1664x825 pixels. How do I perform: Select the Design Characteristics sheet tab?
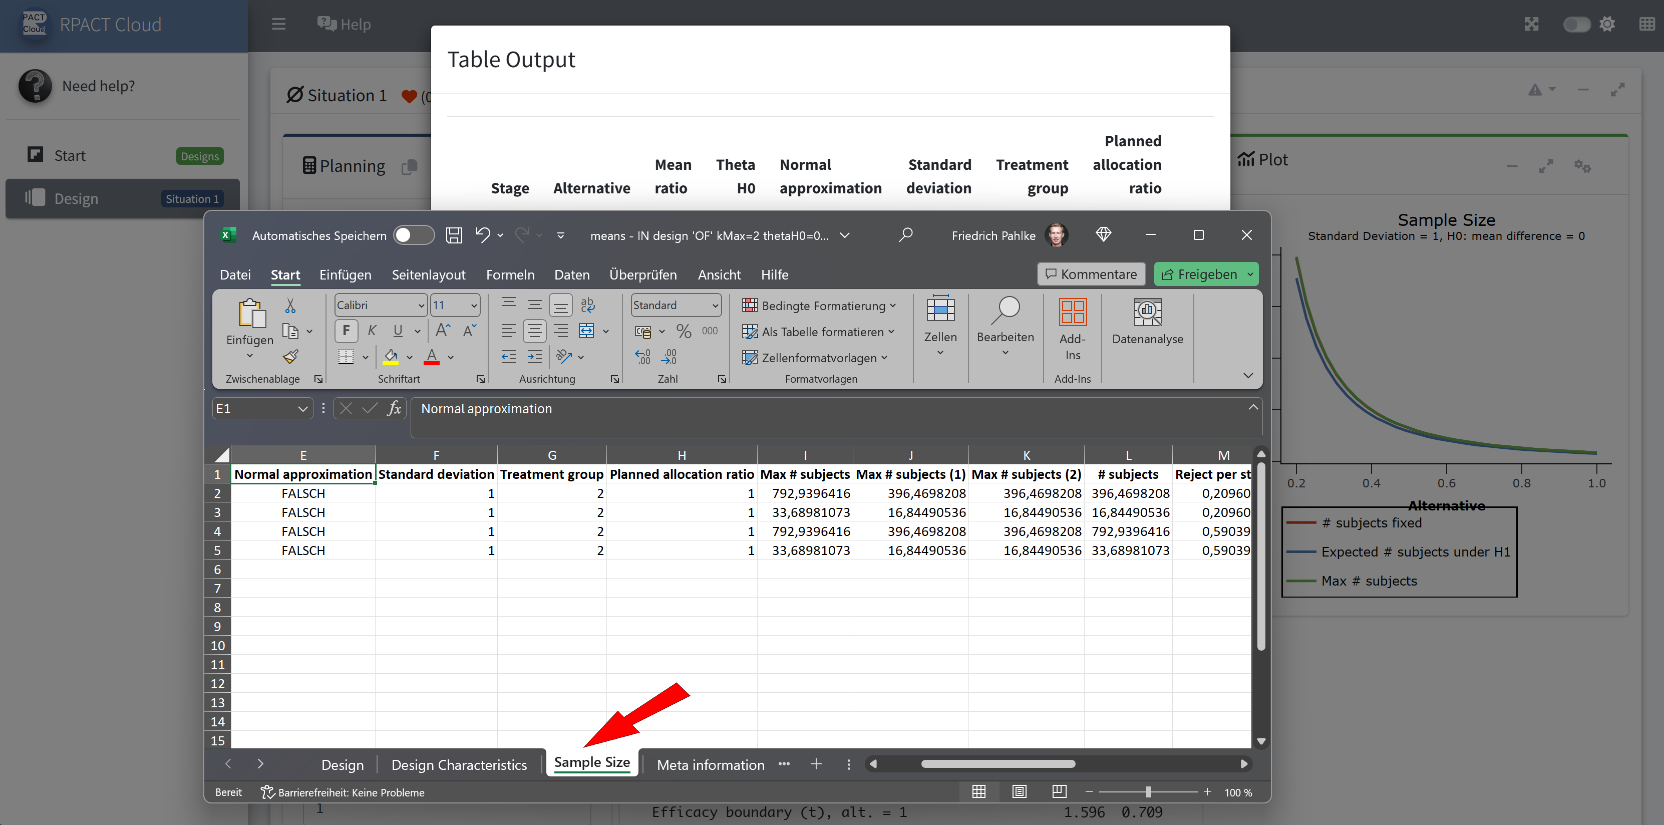pos(459,764)
